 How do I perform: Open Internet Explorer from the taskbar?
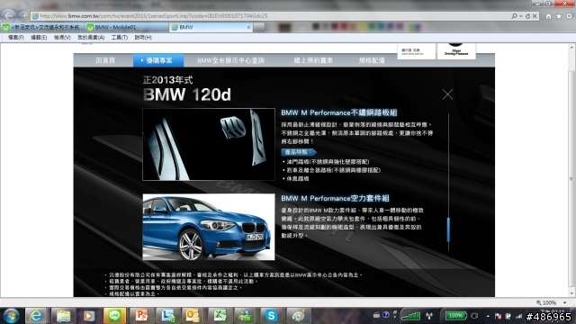tap(36, 316)
